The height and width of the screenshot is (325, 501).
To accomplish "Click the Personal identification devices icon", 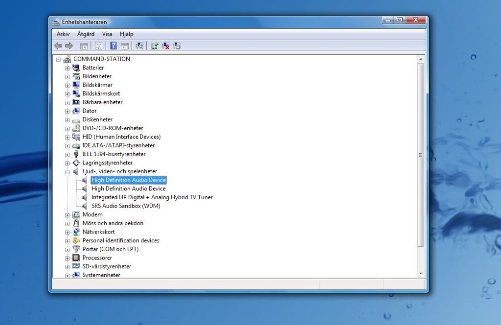I will tap(76, 240).
